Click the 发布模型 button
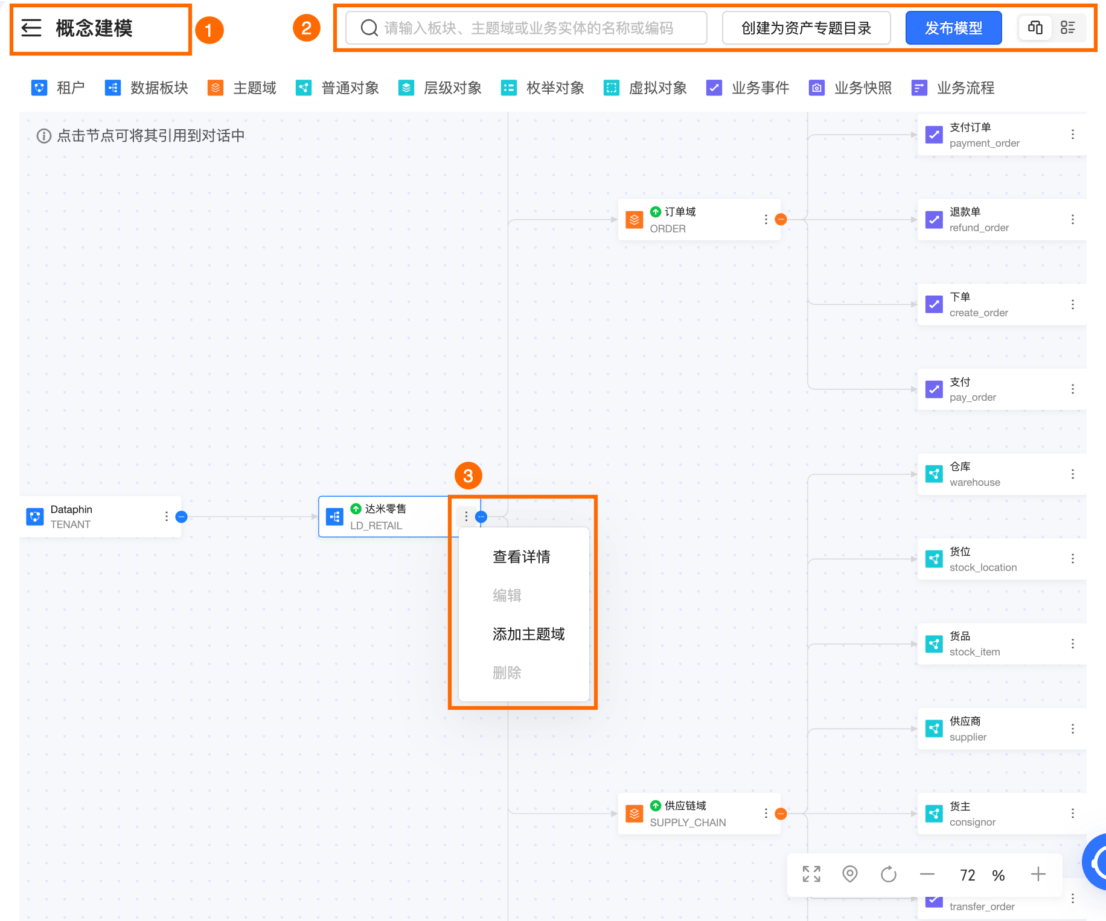1106x921 pixels. tap(953, 28)
